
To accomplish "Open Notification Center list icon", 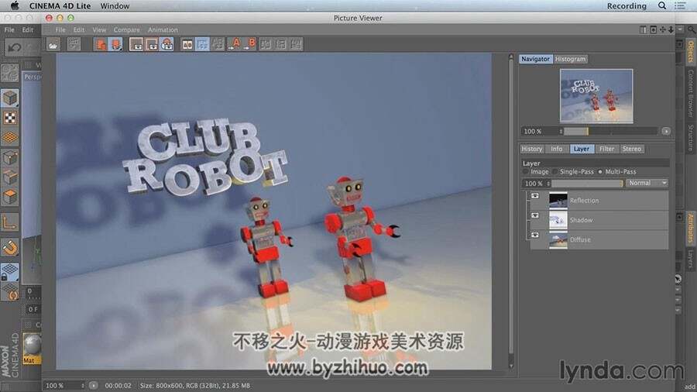I will coord(680,5).
